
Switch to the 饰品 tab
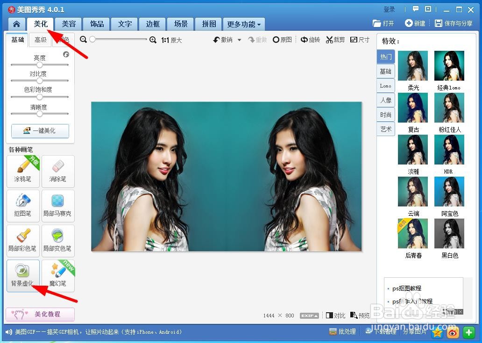click(97, 24)
